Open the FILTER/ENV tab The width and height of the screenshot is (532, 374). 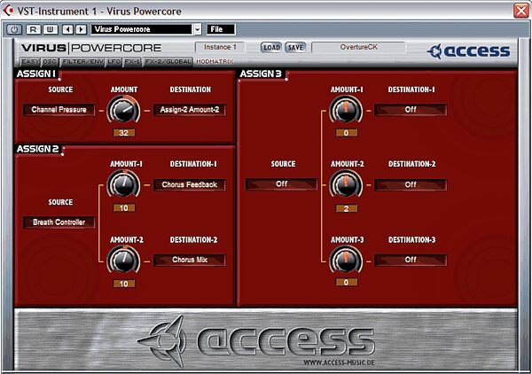(x=82, y=62)
